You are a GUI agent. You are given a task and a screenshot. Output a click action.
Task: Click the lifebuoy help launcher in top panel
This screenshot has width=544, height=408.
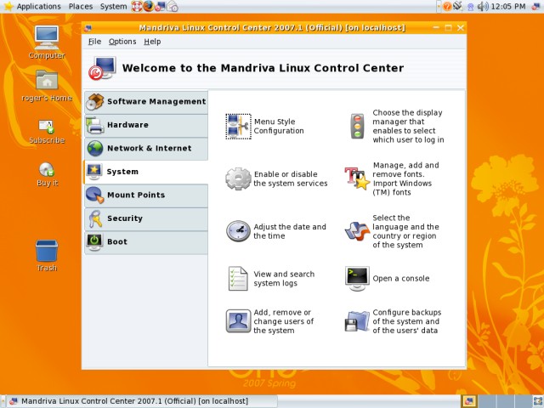(x=137, y=6)
